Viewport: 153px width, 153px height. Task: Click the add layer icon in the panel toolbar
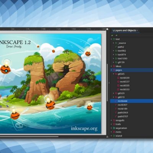point(112,35)
